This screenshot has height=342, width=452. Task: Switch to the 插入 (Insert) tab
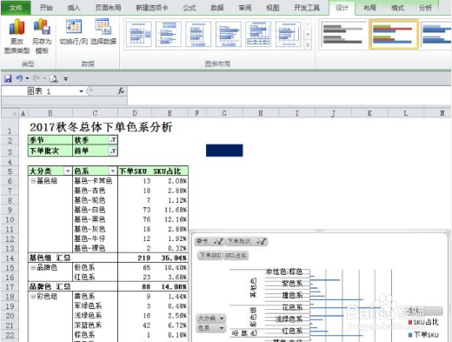(74, 8)
